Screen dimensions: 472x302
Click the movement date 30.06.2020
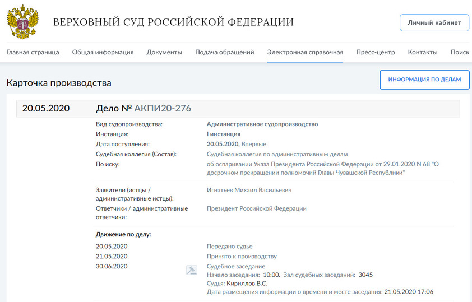[112, 266]
